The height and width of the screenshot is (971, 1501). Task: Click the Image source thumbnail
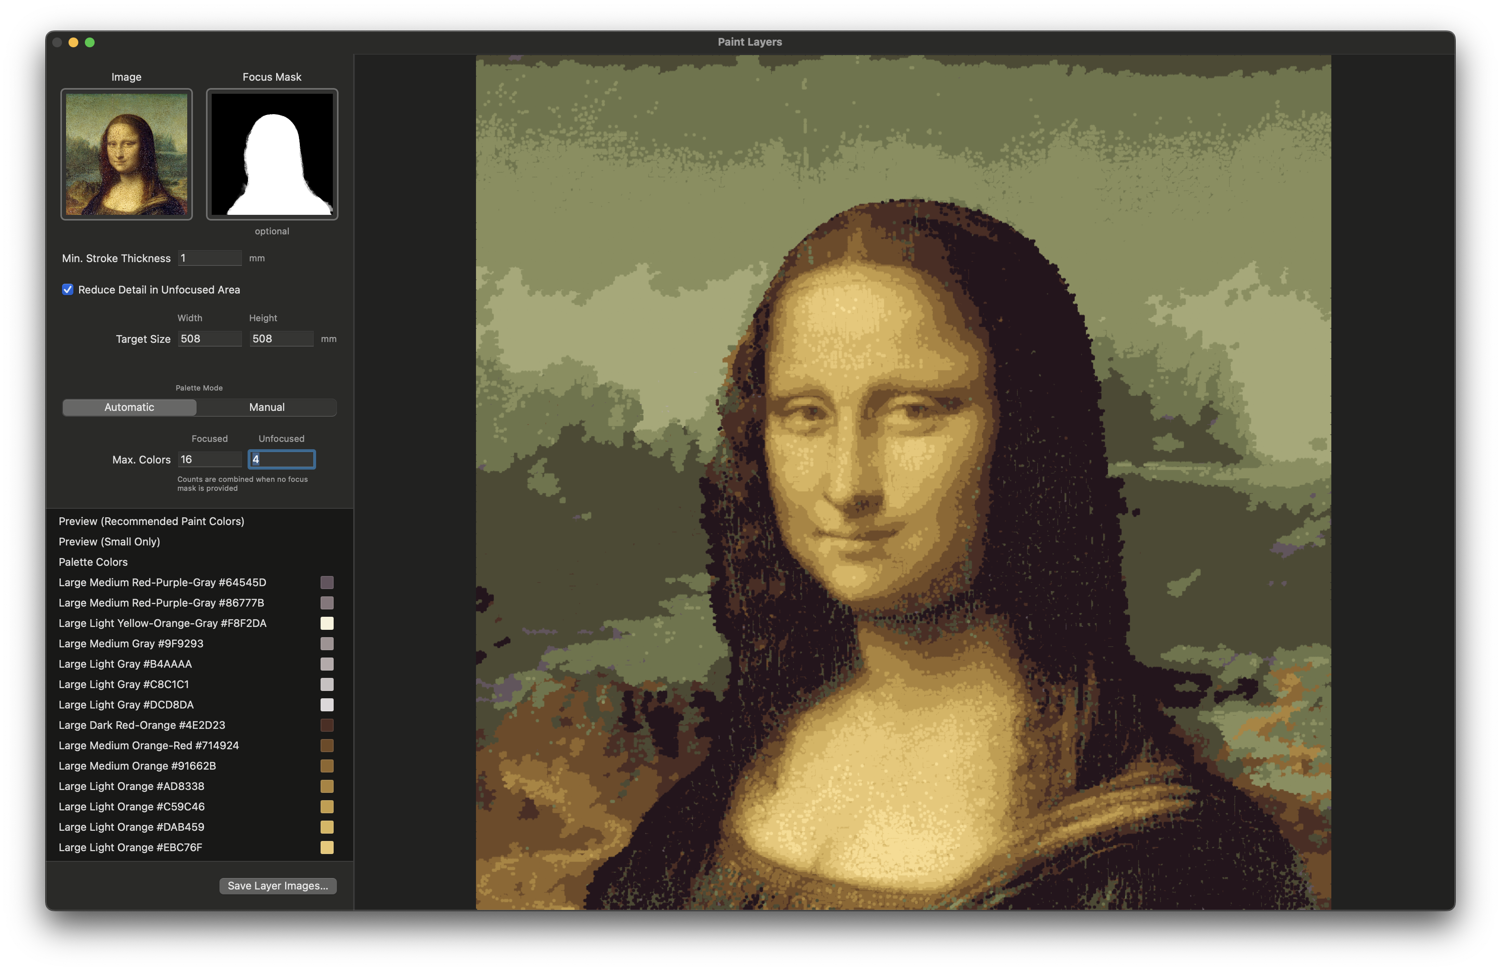click(126, 154)
